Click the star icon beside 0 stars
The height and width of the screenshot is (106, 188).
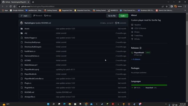click(132, 32)
